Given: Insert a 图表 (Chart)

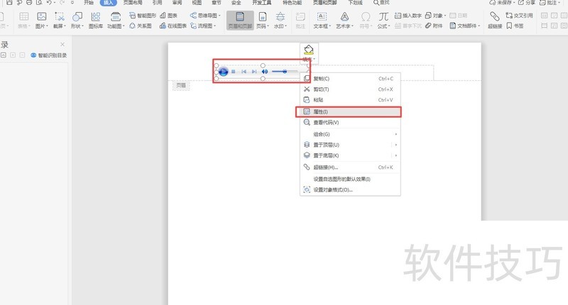Looking at the screenshot, I should click(169, 16).
